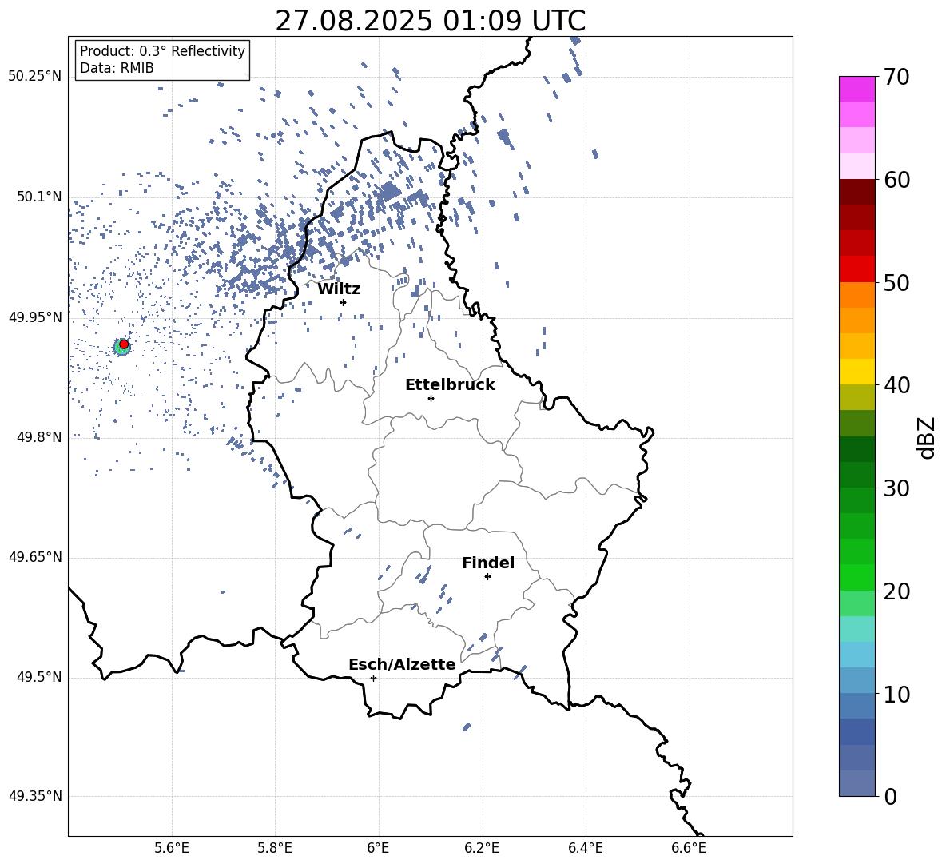Click the colorbar tick label 50
Viewport: 946px width, 864px height.
tap(896, 282)
